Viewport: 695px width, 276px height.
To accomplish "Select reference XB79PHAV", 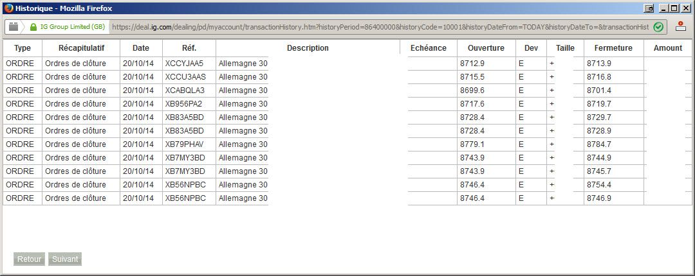I will [185, 144].
